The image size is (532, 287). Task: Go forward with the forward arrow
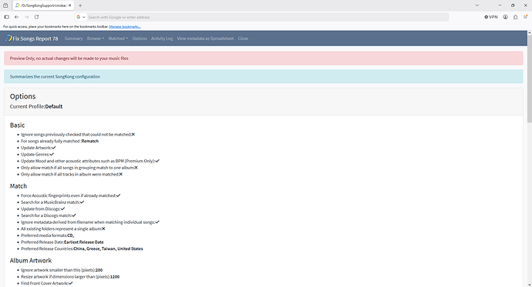click(x=26, y=17)
